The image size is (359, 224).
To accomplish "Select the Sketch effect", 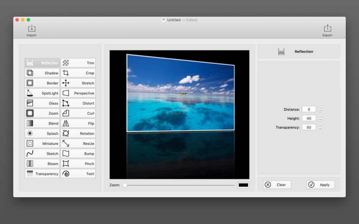I will [x=42, y=153].
